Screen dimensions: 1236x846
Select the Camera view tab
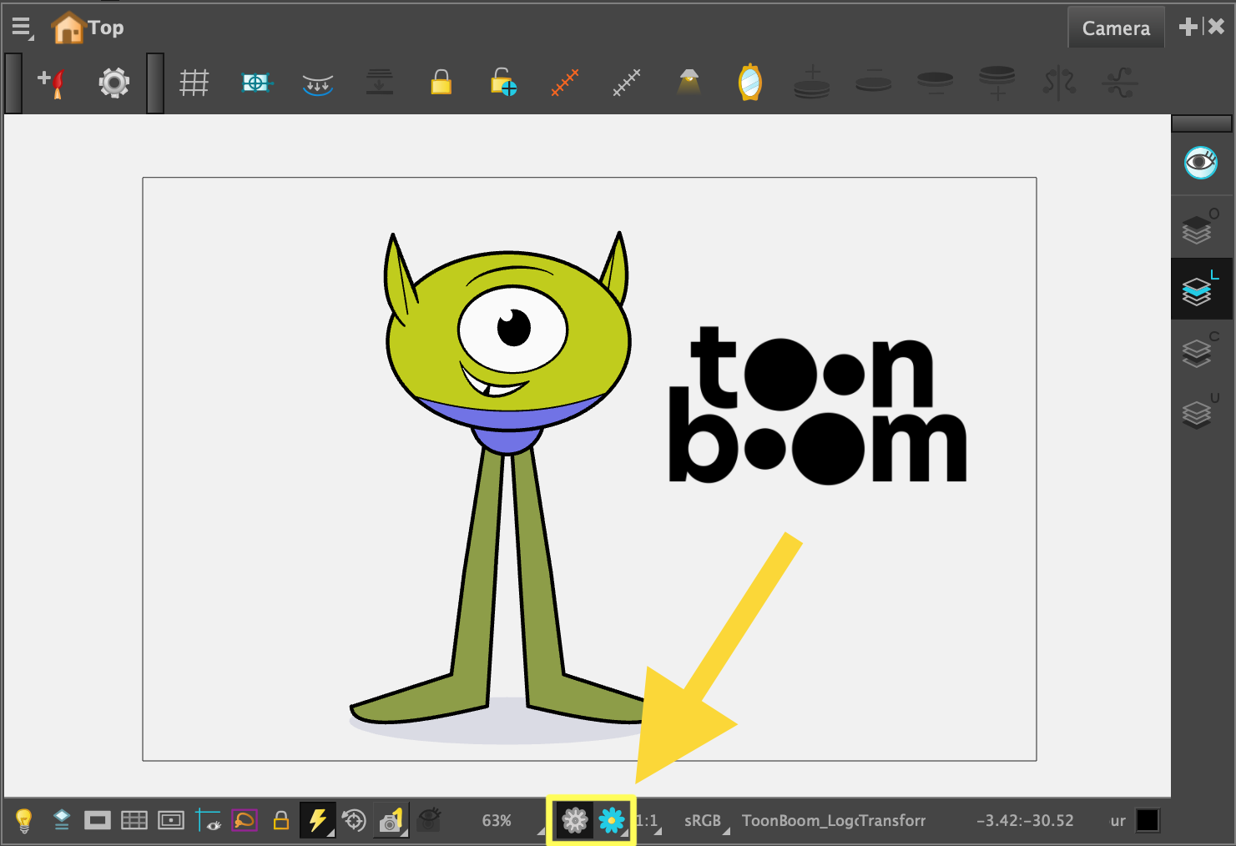(1115, 28)
